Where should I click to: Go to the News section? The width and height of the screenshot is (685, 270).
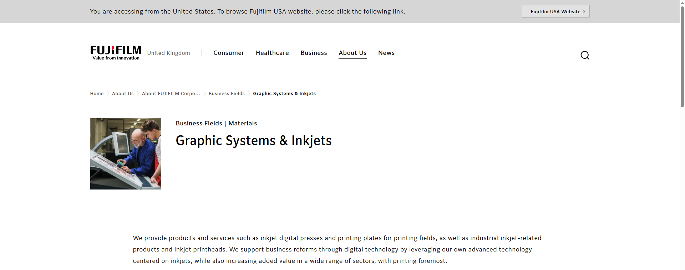point(386,53)
